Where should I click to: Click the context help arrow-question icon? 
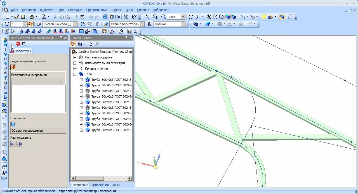[x=134, y=17]
